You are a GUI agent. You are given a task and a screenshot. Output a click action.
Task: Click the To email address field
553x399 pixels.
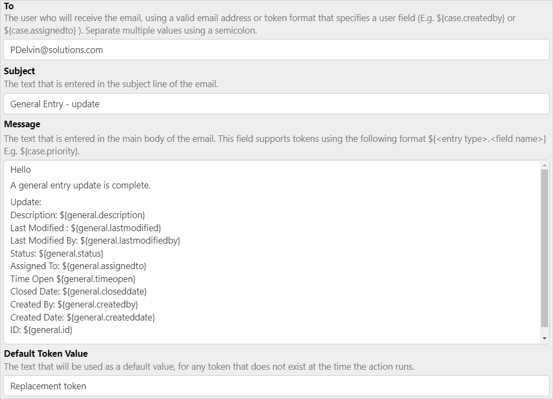pos(276,50)
